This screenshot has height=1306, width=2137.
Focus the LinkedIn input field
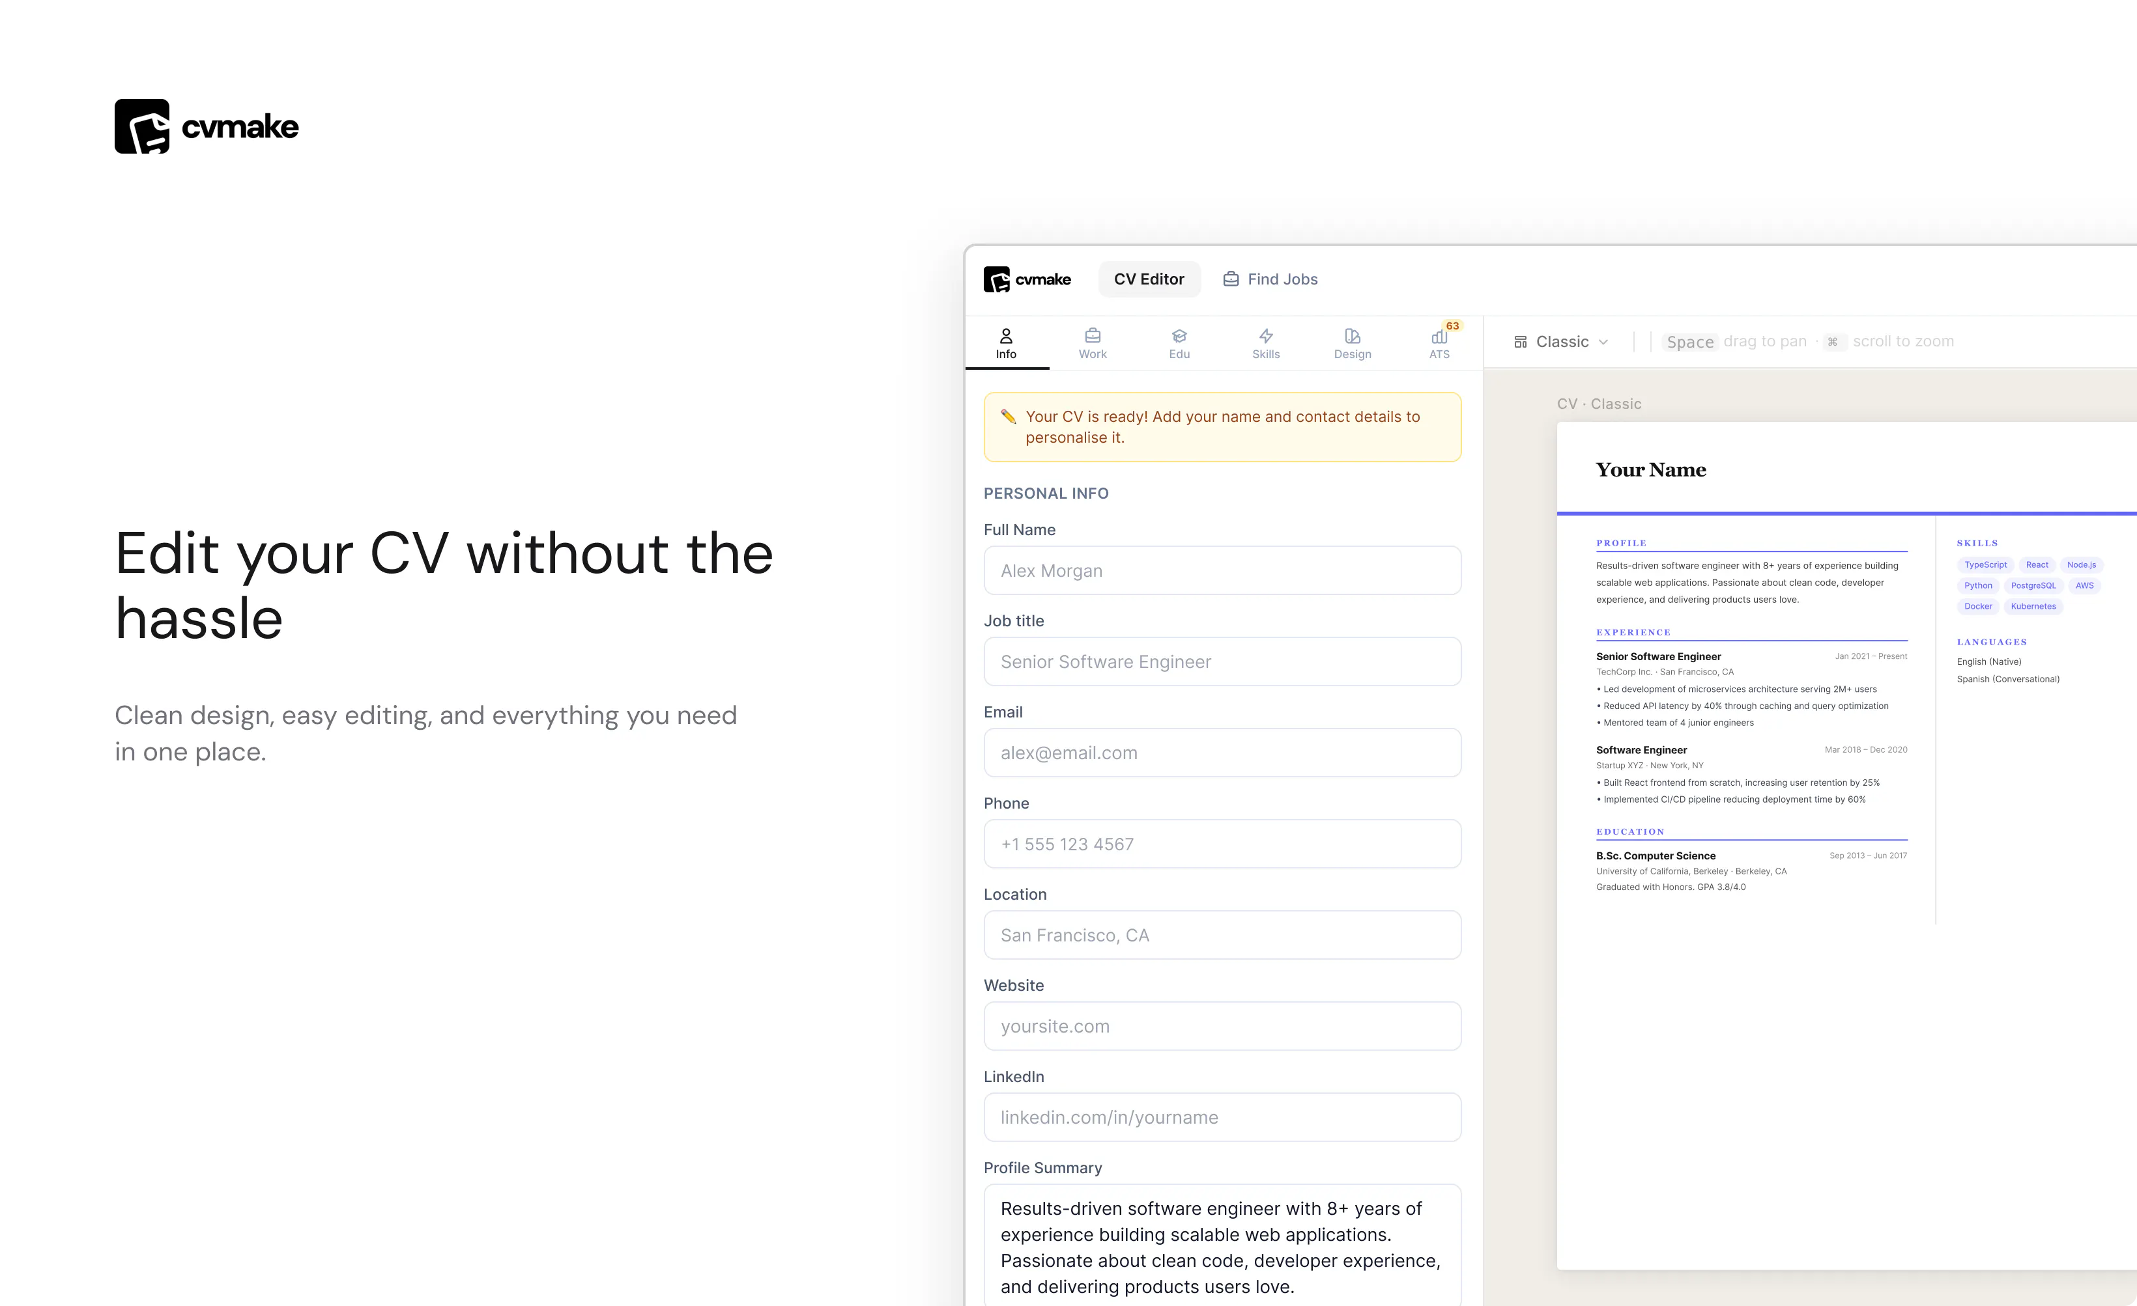(1222, 1117)
